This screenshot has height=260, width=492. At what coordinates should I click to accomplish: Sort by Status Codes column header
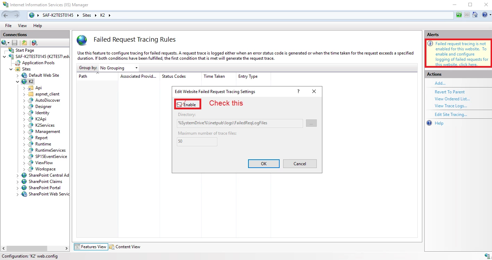[180, 76]
